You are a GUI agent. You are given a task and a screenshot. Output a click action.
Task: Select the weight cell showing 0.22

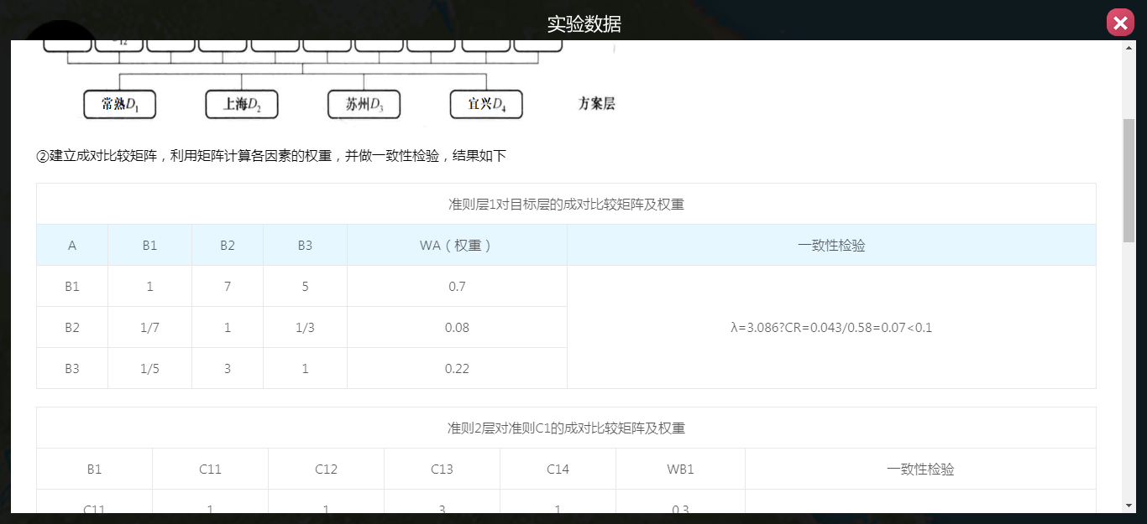coord(457,369)
